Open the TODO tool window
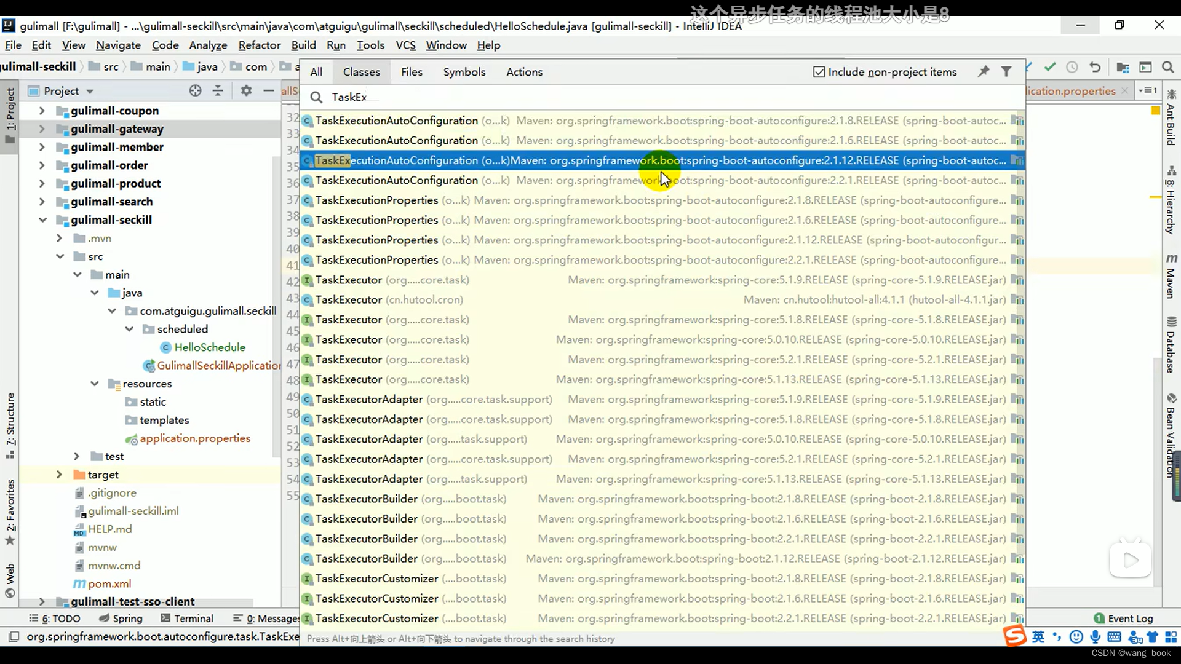 (x=54, y=619)
